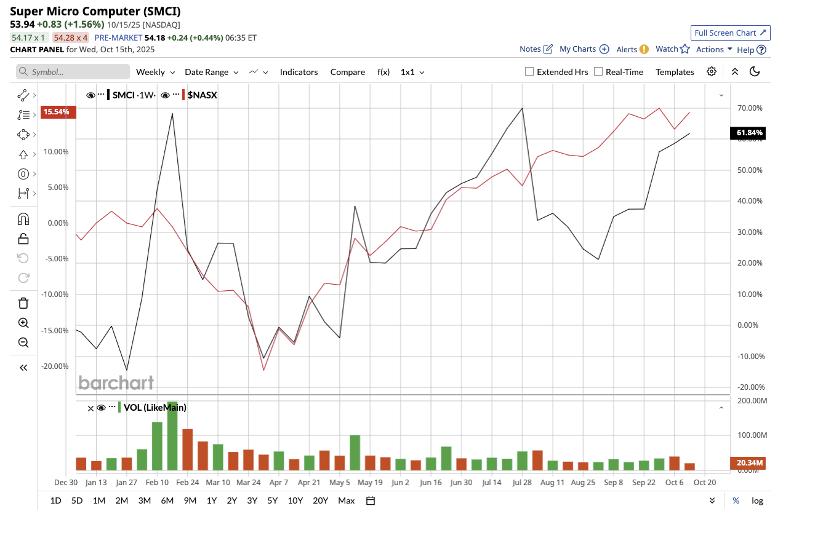Click the SMCI black color swatch
The image size is (815, 546).
109,95
